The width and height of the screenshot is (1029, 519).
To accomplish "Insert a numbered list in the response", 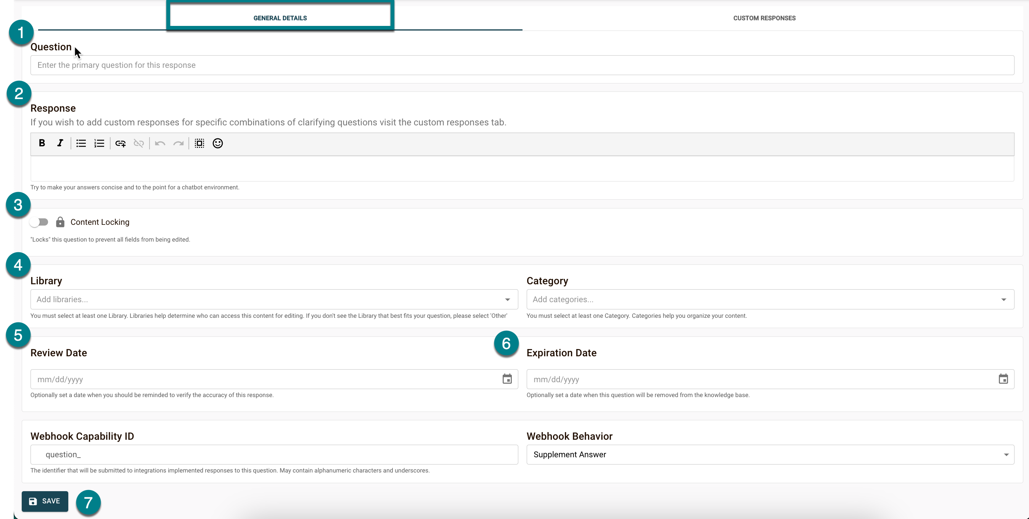I will (99, 143).
